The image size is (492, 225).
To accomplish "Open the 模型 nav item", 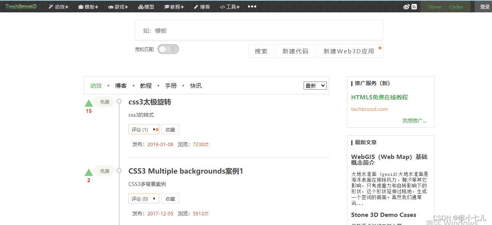I will (x=146, y=7).
